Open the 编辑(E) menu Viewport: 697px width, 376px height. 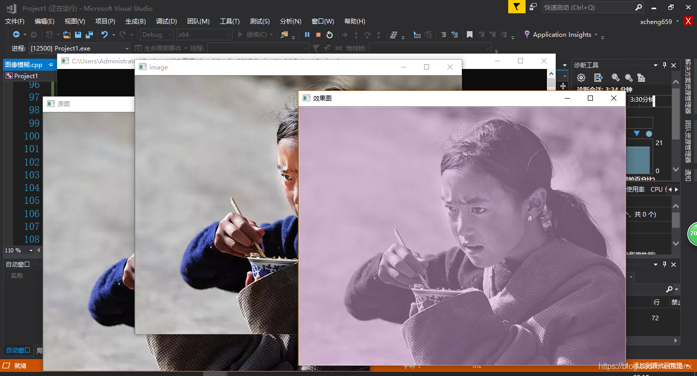[x=44, y=21]
